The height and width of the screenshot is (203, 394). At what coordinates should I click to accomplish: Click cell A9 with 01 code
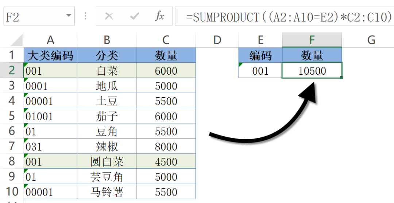tap(50, 176)
